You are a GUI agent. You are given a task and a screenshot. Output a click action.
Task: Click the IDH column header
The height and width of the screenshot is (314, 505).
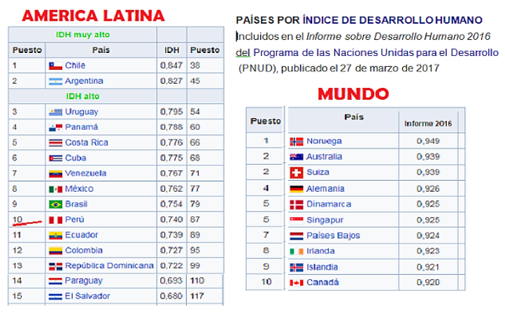tap(171, 50)
